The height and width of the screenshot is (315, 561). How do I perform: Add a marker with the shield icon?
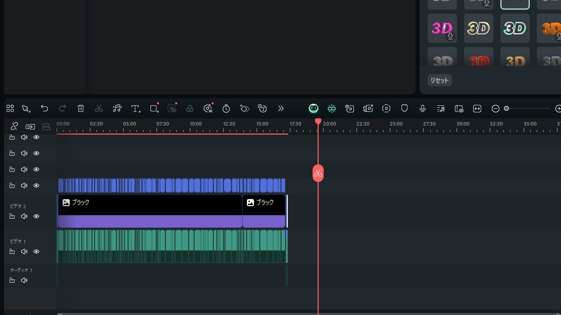(404, 108)
